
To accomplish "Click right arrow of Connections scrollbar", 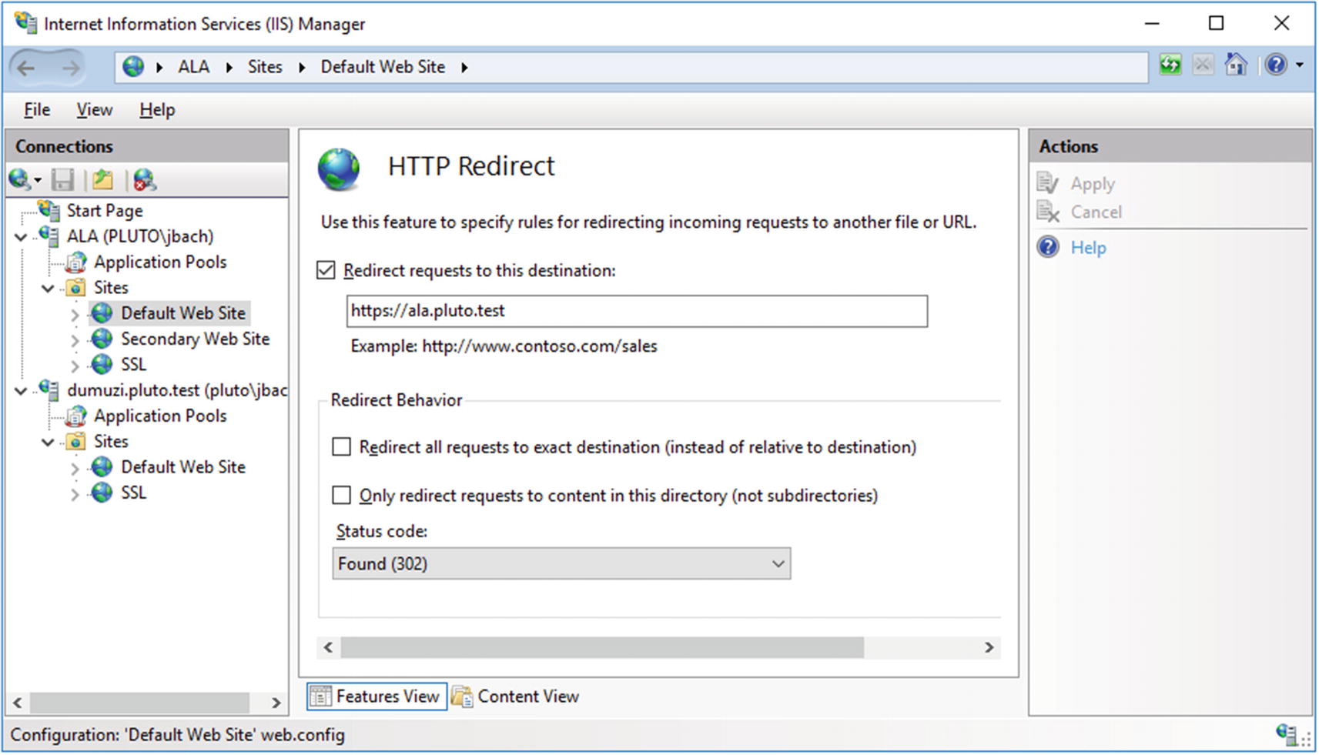I will 276,702.
